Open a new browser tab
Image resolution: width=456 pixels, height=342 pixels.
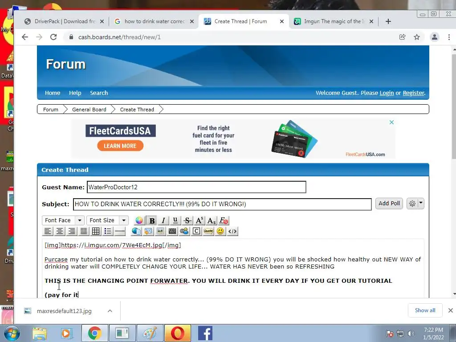pyautogui.click(x=388, y=21)
